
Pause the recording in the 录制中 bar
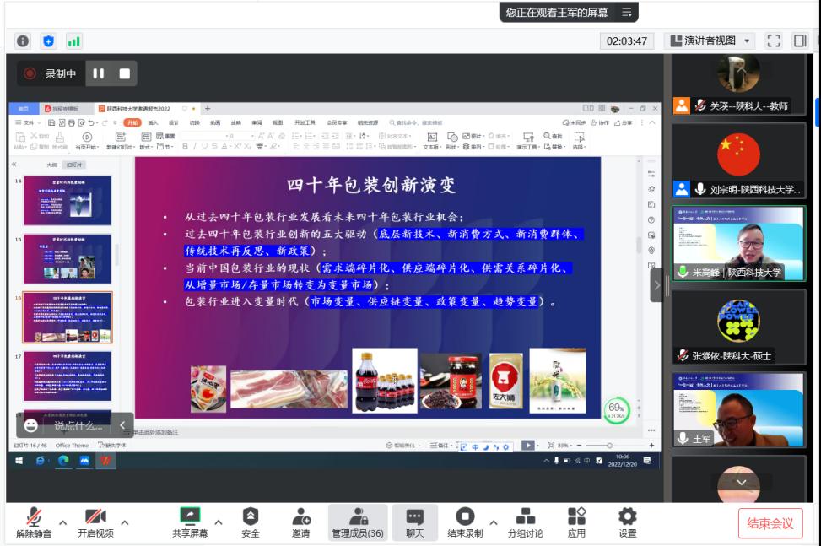click(98, 73)
